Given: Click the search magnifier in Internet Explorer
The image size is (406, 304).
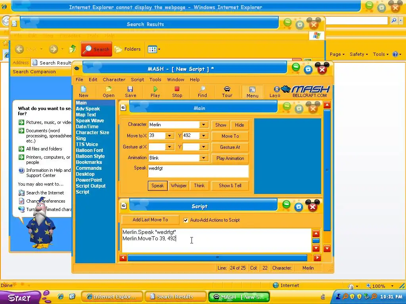Looking at the screenshot, I should coord(394,21).
